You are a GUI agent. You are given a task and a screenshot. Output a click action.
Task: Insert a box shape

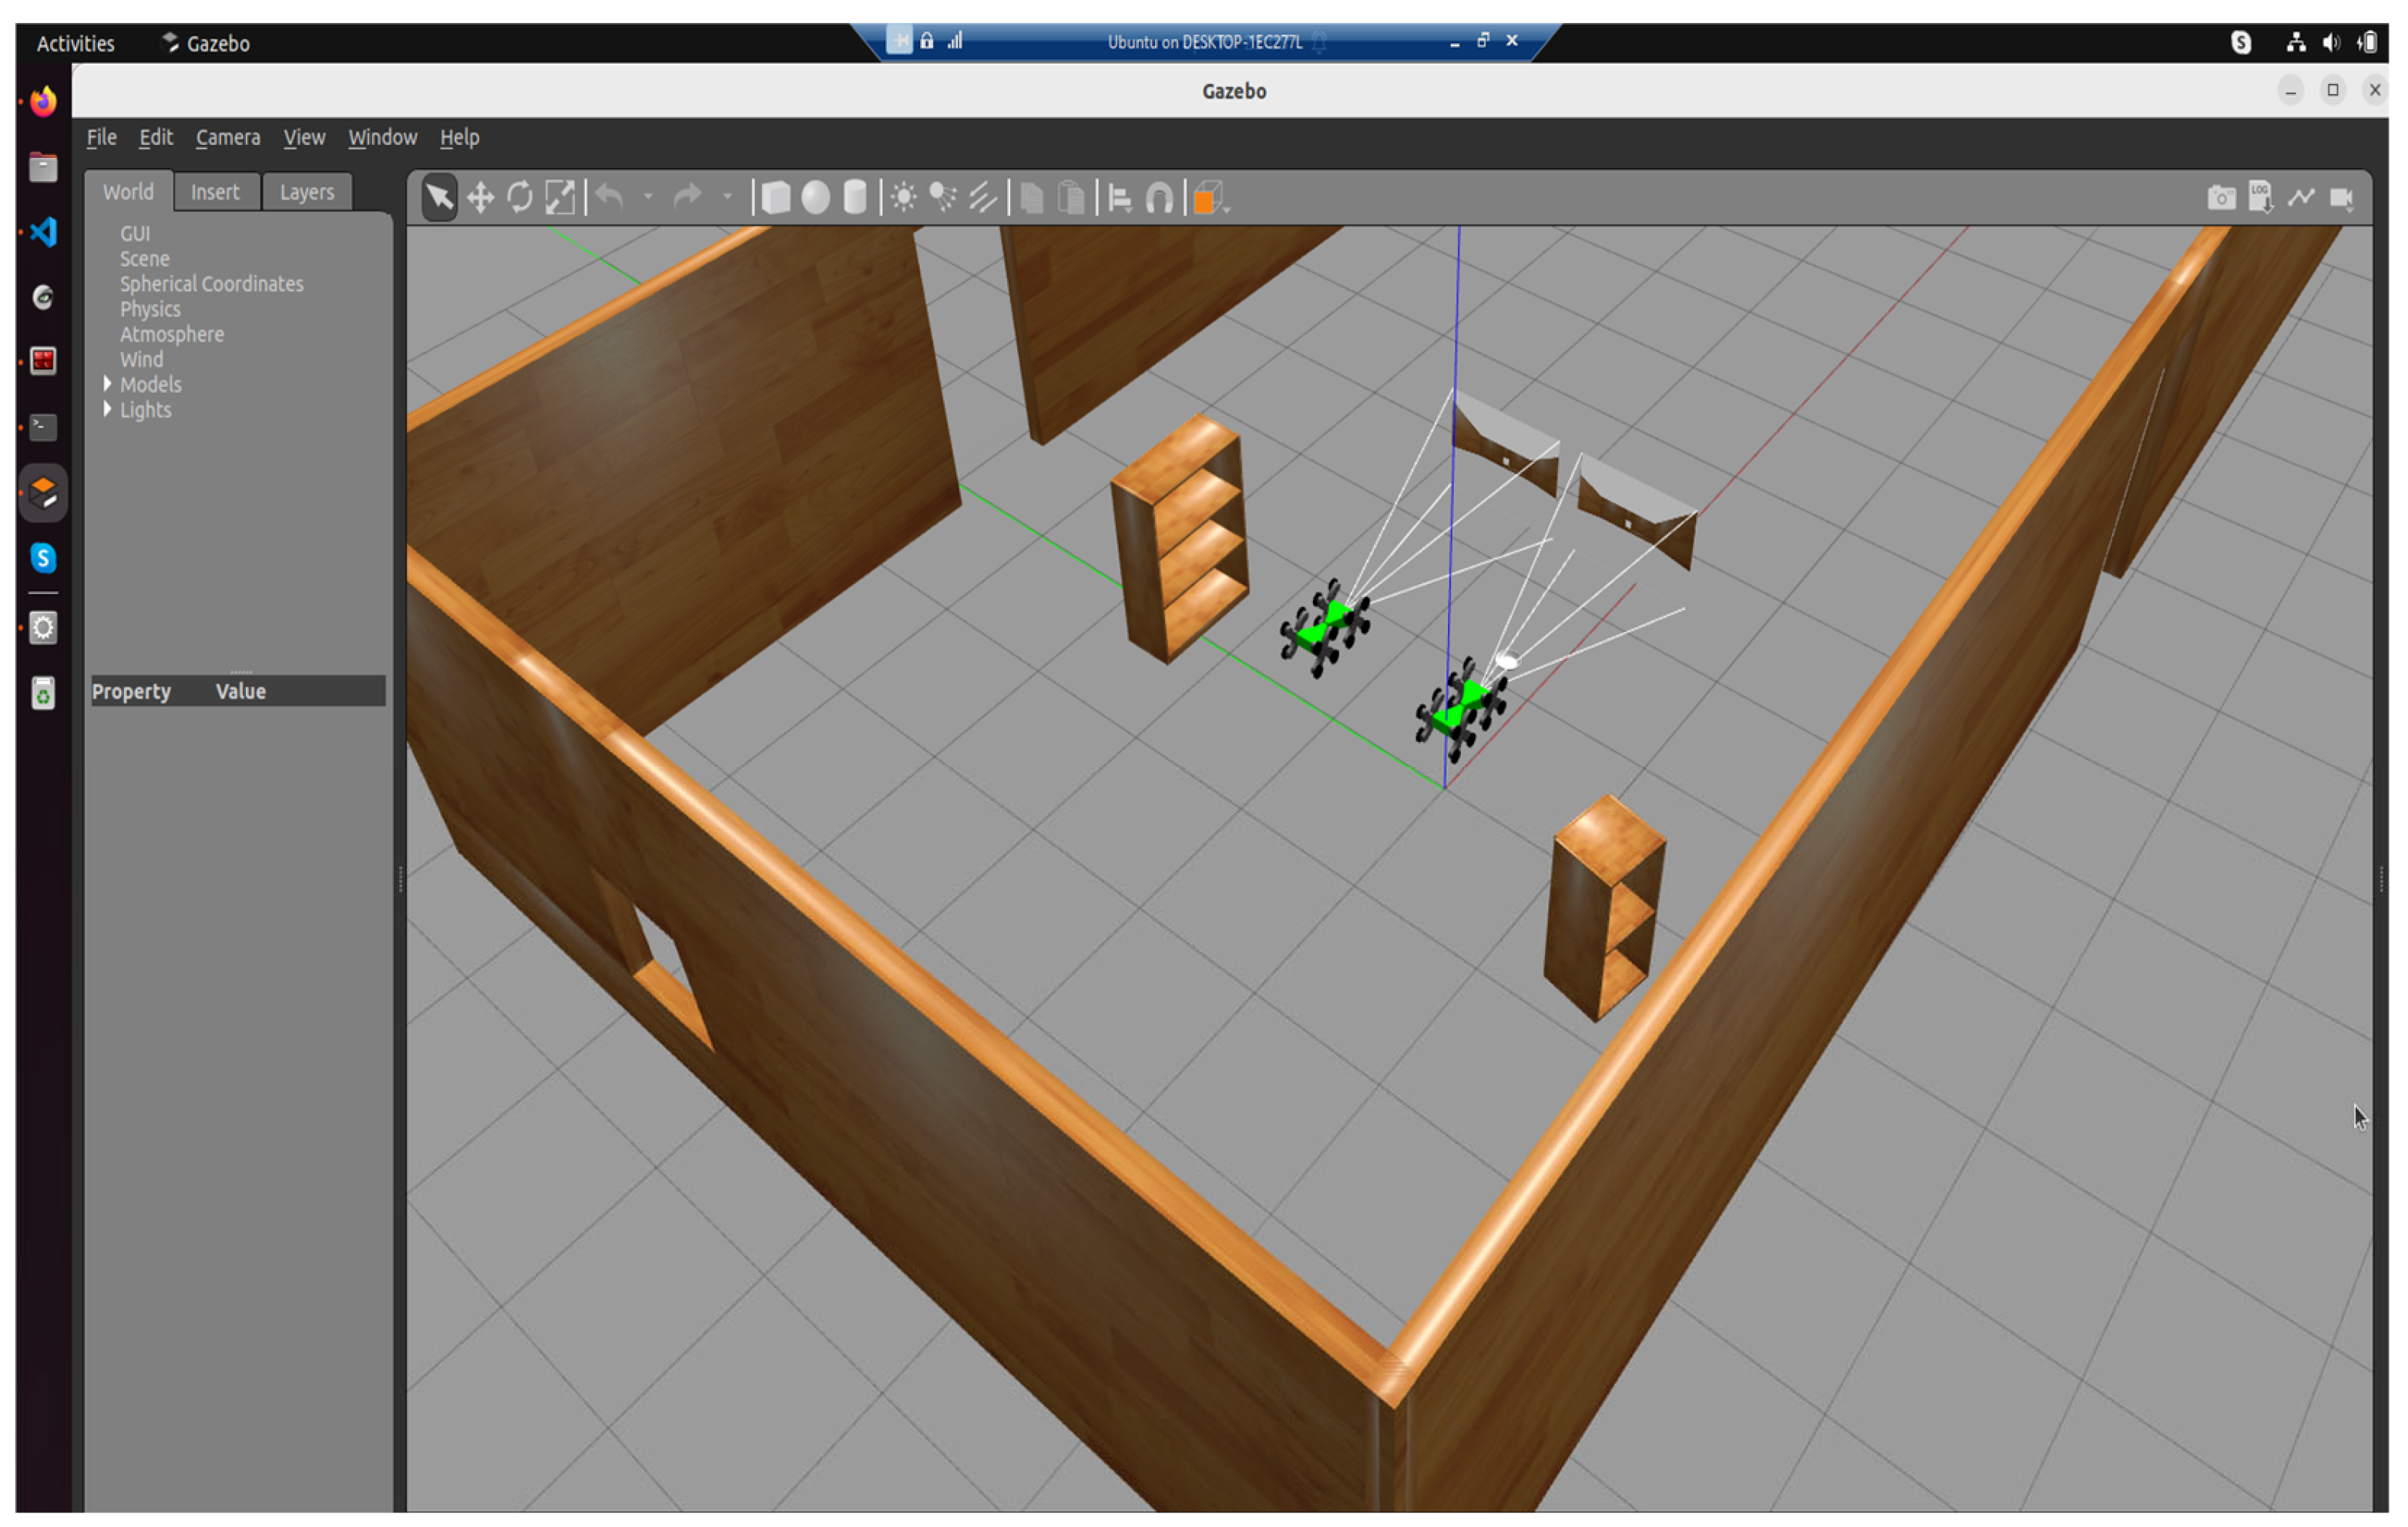(x=776, y=197)
